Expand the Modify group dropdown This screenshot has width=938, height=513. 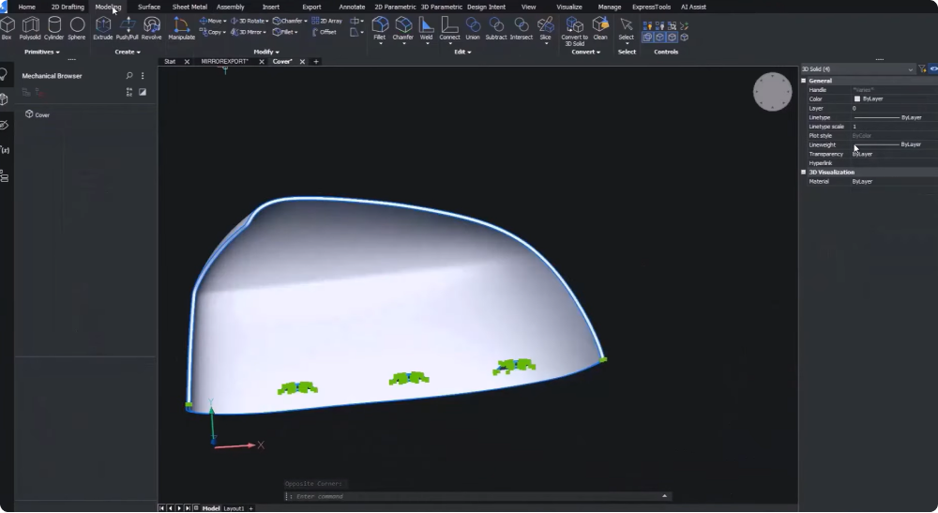[x=266, y=52]
